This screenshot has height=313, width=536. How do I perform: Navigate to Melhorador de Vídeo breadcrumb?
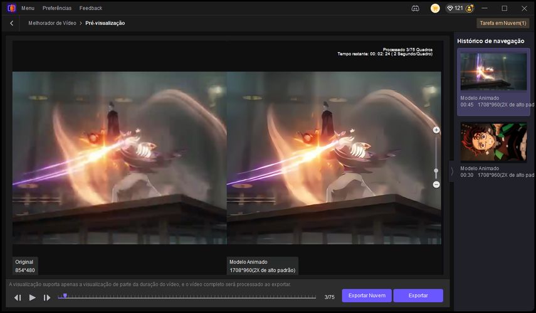pyautogui.click(x=52, y=23)
